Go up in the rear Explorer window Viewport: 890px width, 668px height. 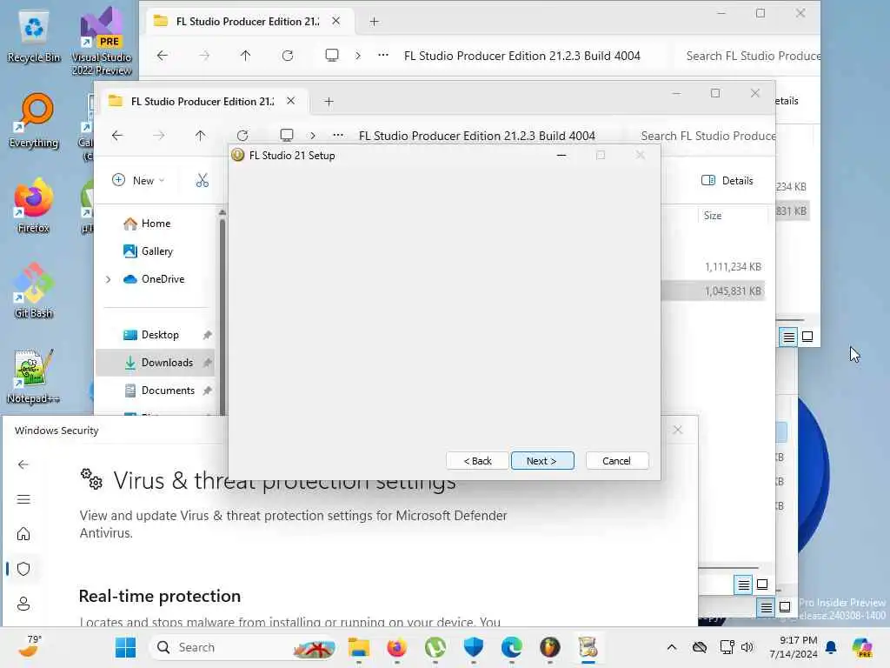[245, 55]
